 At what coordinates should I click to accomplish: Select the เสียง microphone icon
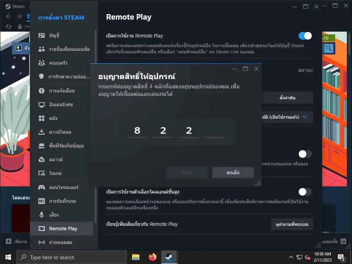pos(42,215)
